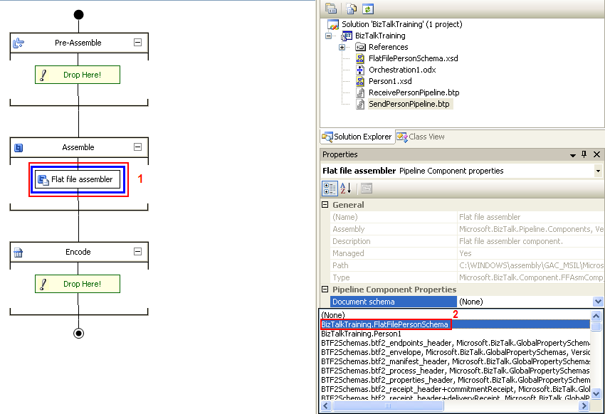Click the schema list scroll left arrow

[326, 405]
